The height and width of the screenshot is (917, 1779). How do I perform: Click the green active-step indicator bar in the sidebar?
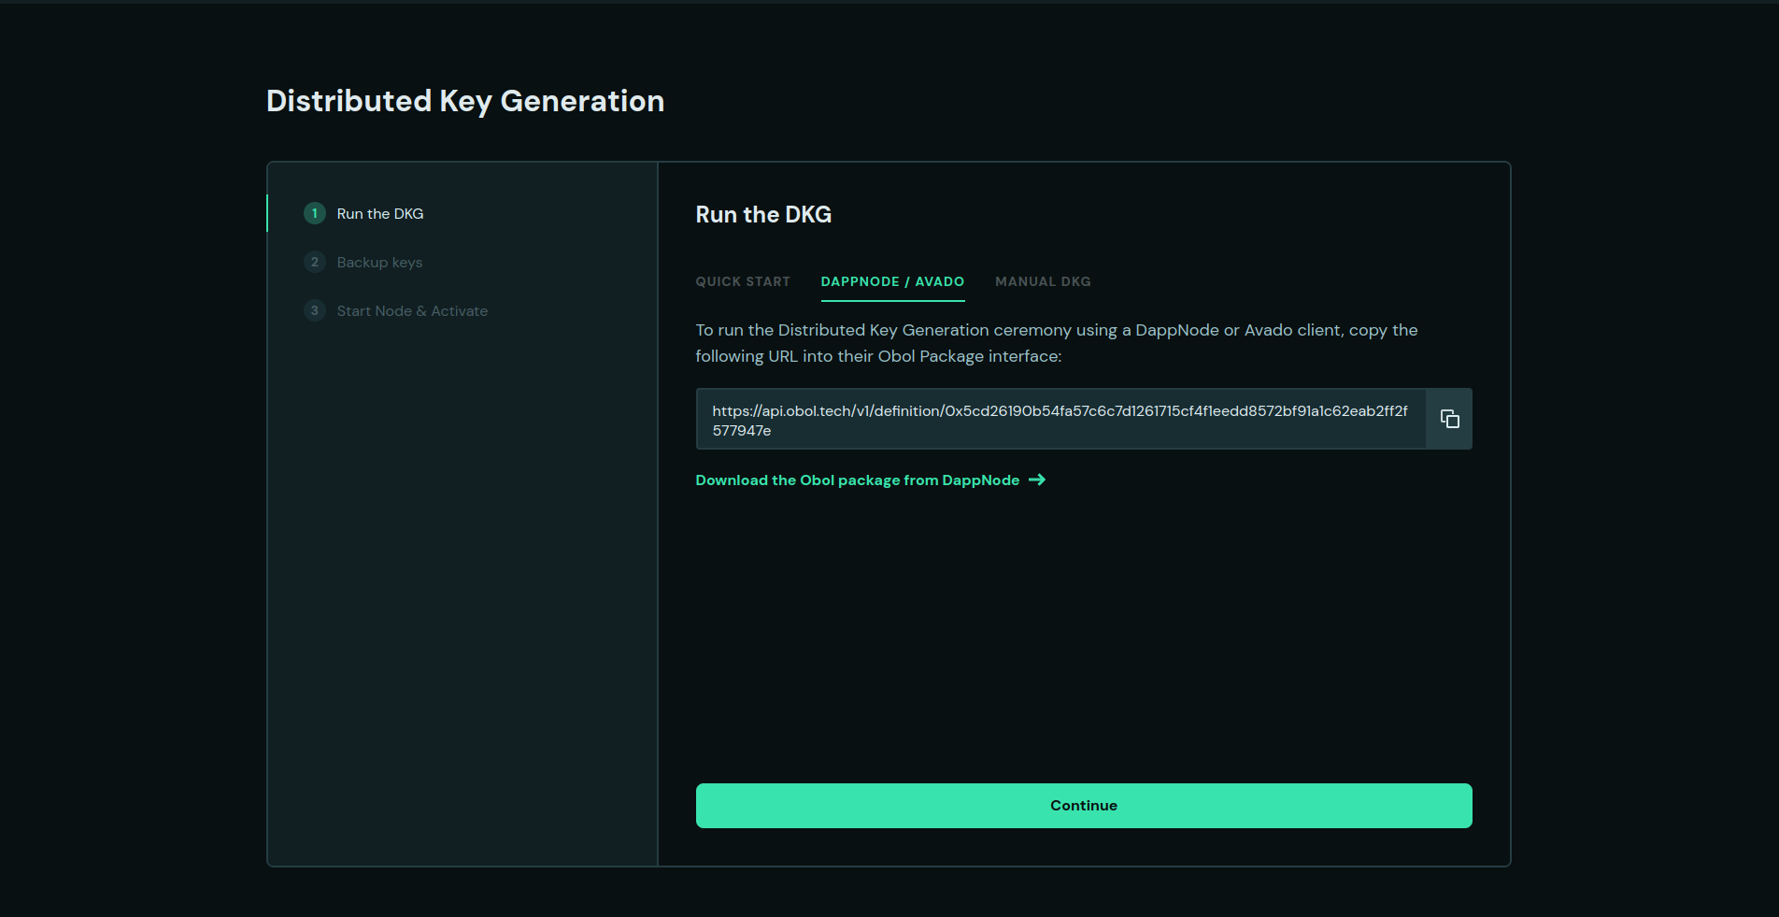pos(267,213)
